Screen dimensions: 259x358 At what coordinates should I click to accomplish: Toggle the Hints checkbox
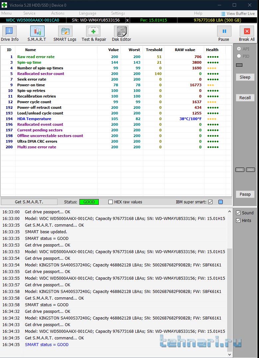pyautogui.click(x=238, y=220)
